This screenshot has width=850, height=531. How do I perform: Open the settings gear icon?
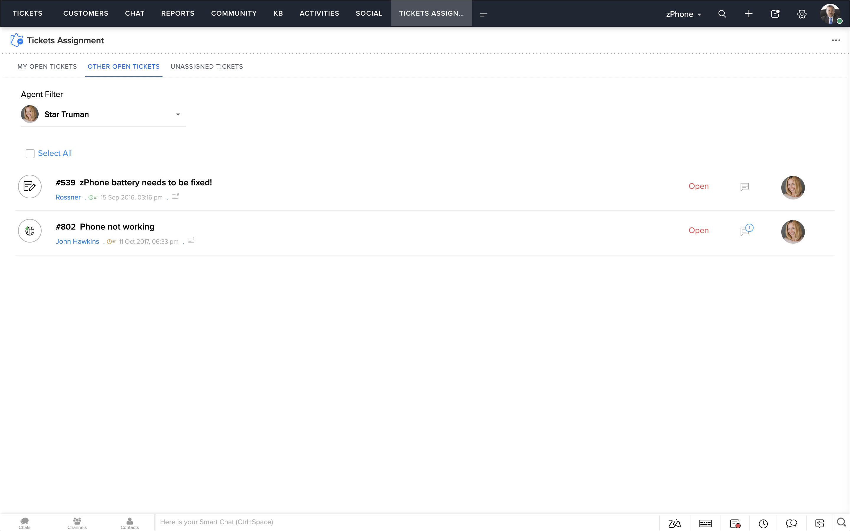point(802,14)
